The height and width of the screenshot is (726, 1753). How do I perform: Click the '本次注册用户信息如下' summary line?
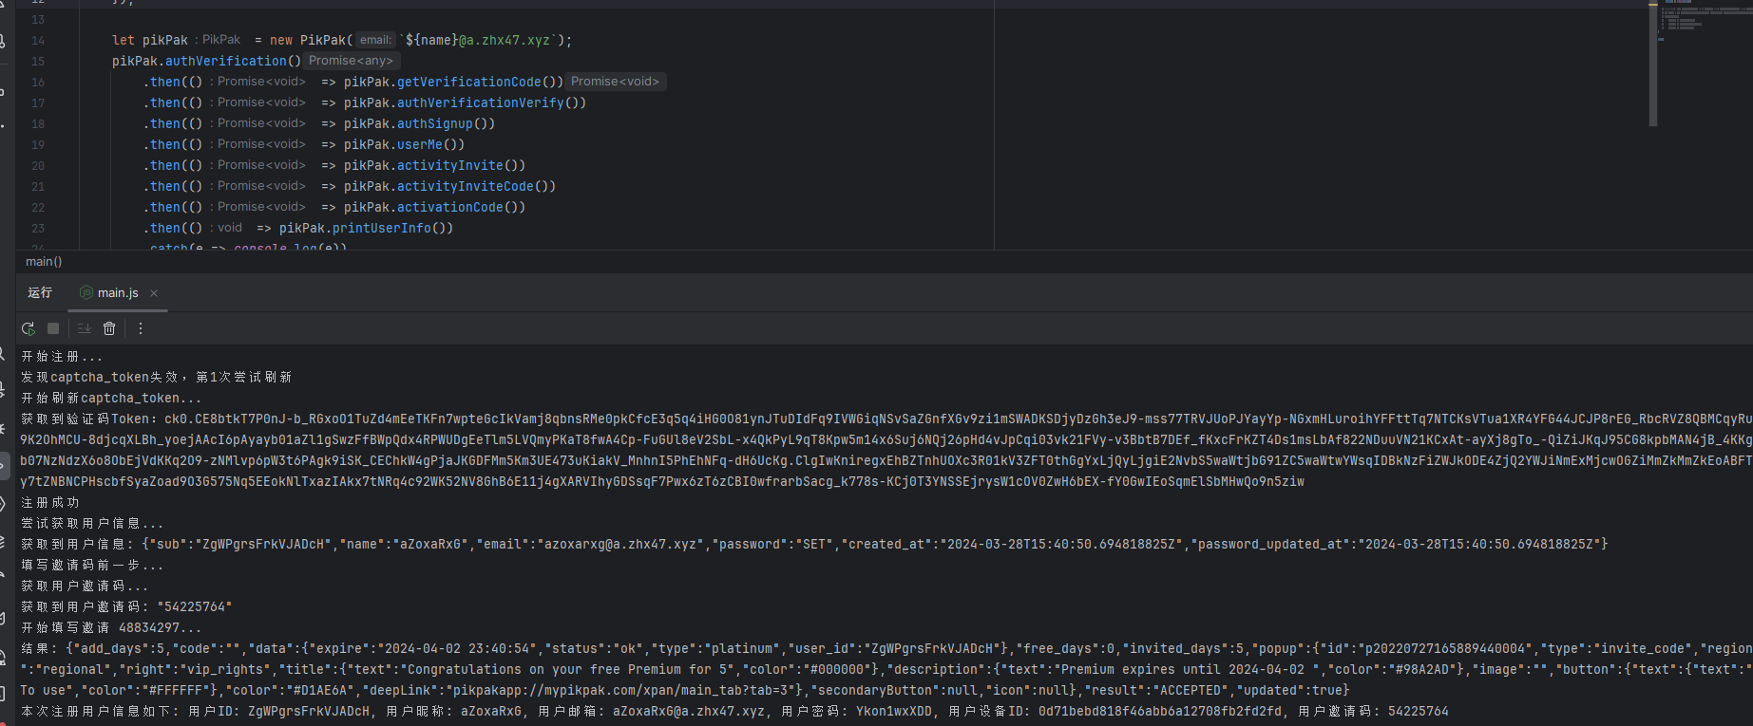click(x=734, y=712)
